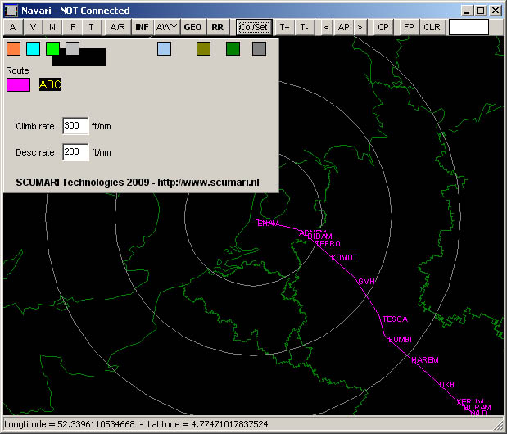Click the next arrow beside AP
The height and width of the screenshot is (434, 507).
tap(360, 27)
